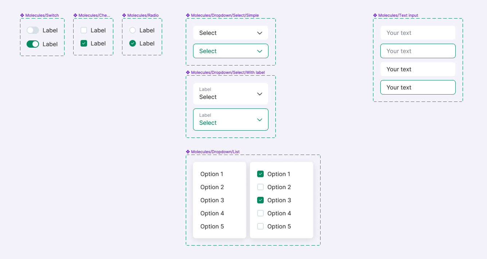487x259 pixels.
Task: Click the topmost Your text input field
Action: (x=417, y=33)
